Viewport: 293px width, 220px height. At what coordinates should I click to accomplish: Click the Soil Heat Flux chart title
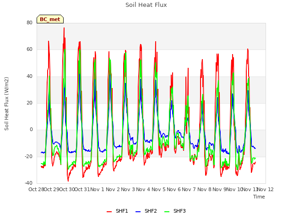[146, 5]
